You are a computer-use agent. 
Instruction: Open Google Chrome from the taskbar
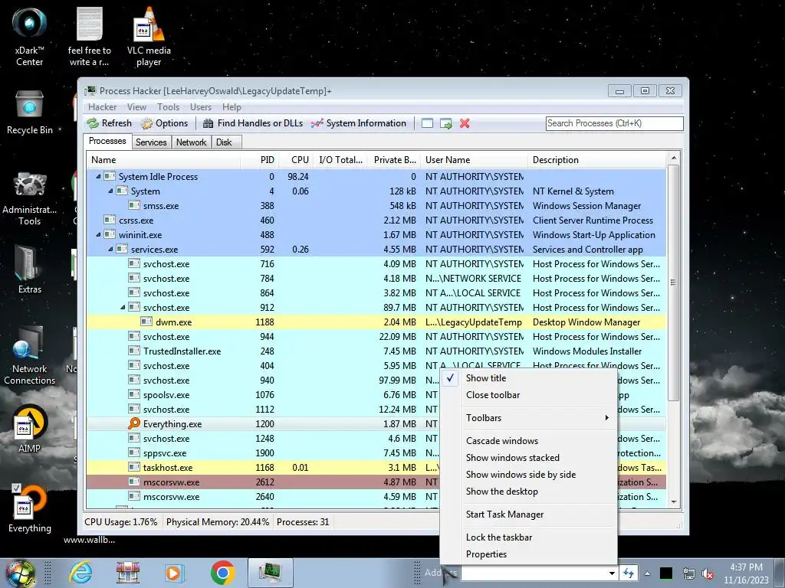(223, 573)
